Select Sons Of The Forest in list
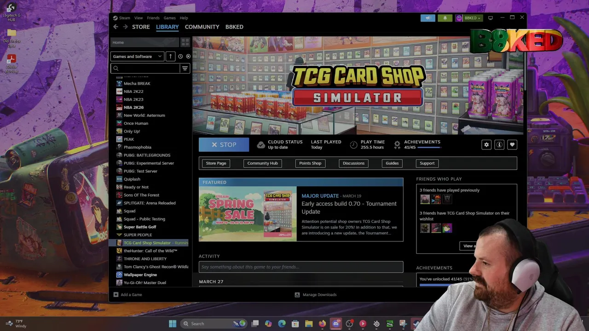 coord(141,195)
